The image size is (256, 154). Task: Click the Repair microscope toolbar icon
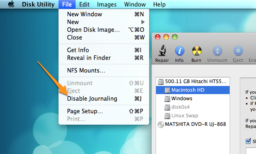(x=162, y=51)
